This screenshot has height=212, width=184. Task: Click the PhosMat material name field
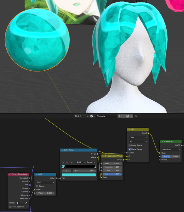coord(107,116)
